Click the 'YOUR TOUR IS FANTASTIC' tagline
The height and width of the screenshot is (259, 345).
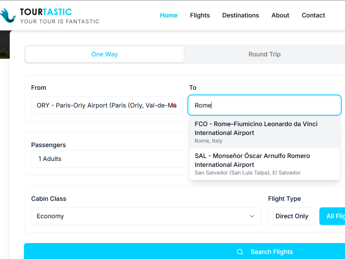tap(60, 21)
